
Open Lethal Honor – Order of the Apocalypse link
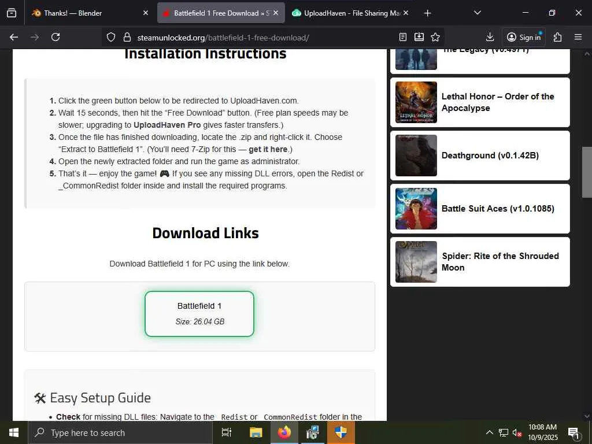[x=498, y=102]
